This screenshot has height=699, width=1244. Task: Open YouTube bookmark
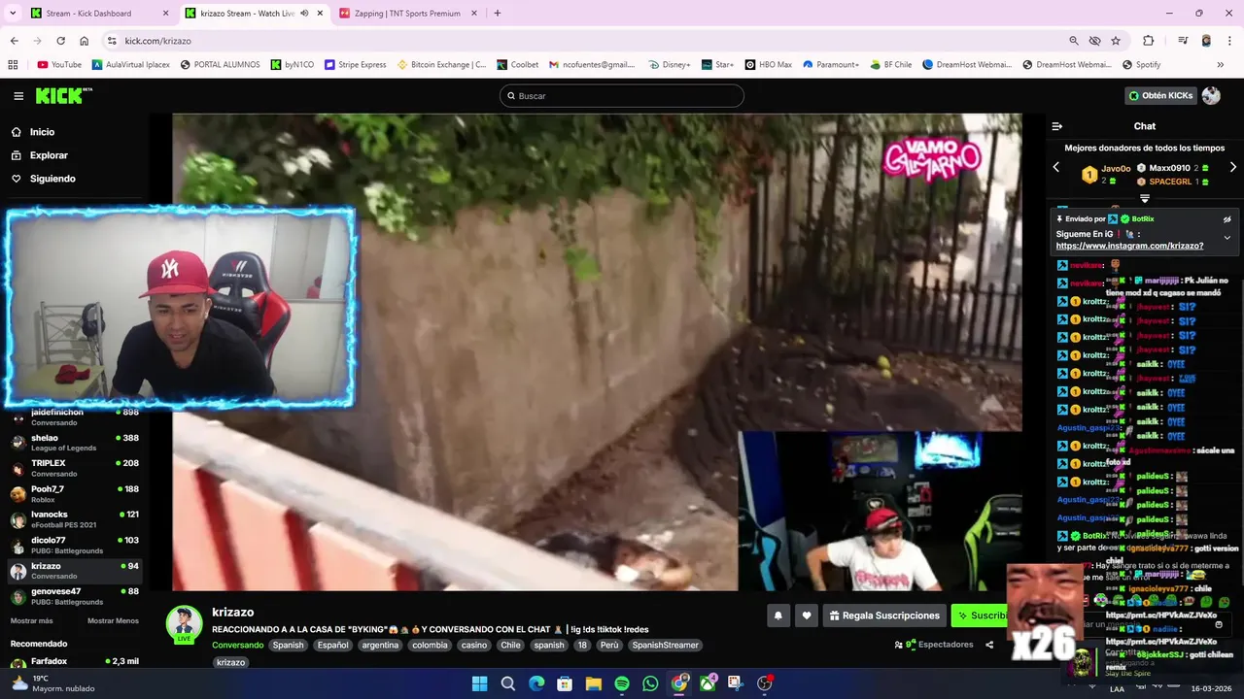pyautogui.click(x=59, y=65)
